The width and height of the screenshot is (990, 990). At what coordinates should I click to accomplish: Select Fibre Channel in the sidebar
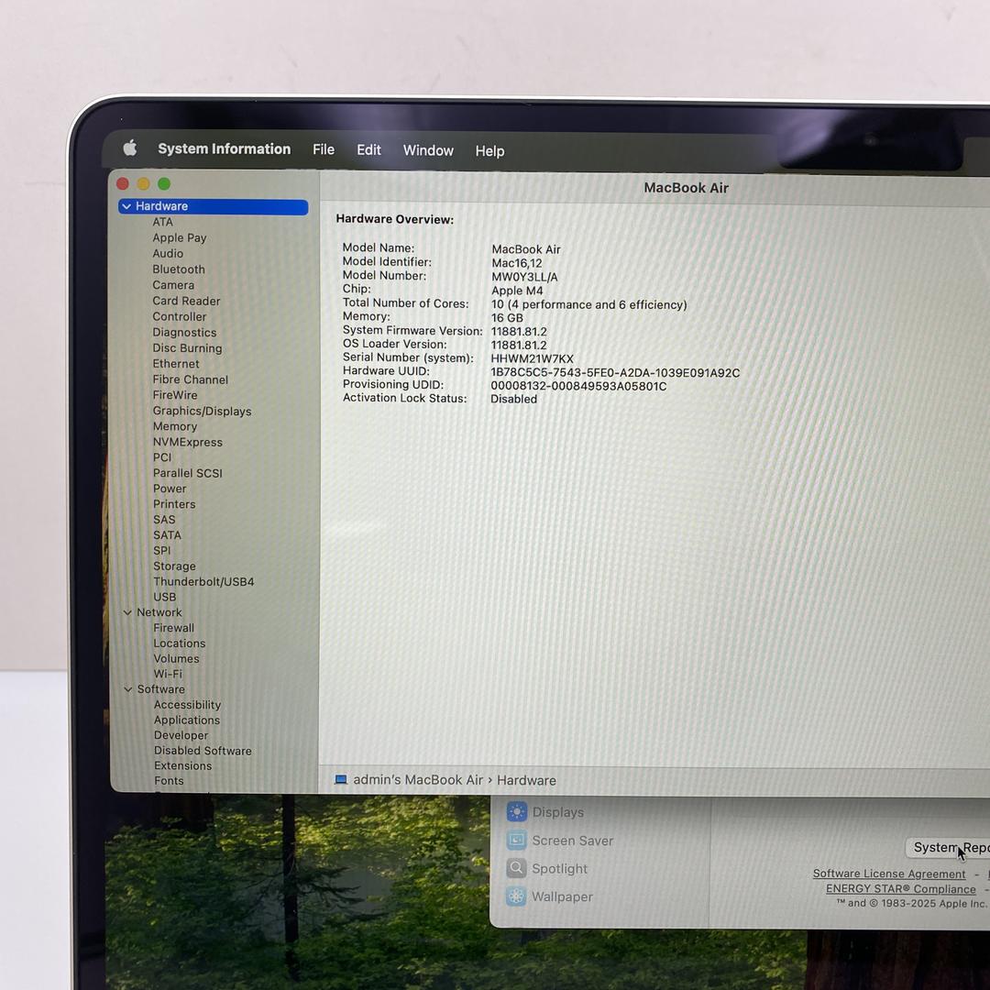pos(190,380)
